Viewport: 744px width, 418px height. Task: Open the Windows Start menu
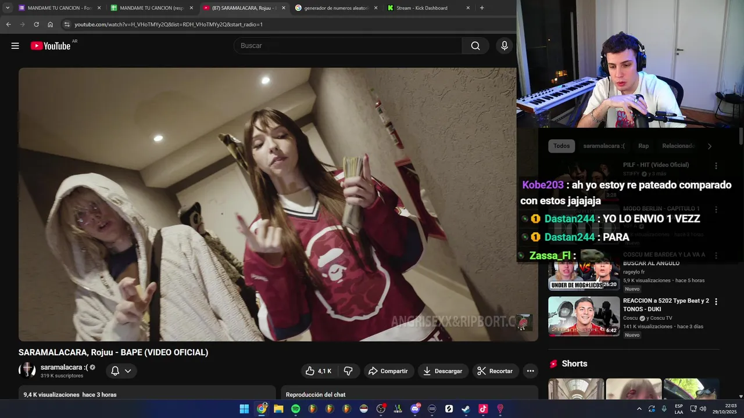click(244, 409)
